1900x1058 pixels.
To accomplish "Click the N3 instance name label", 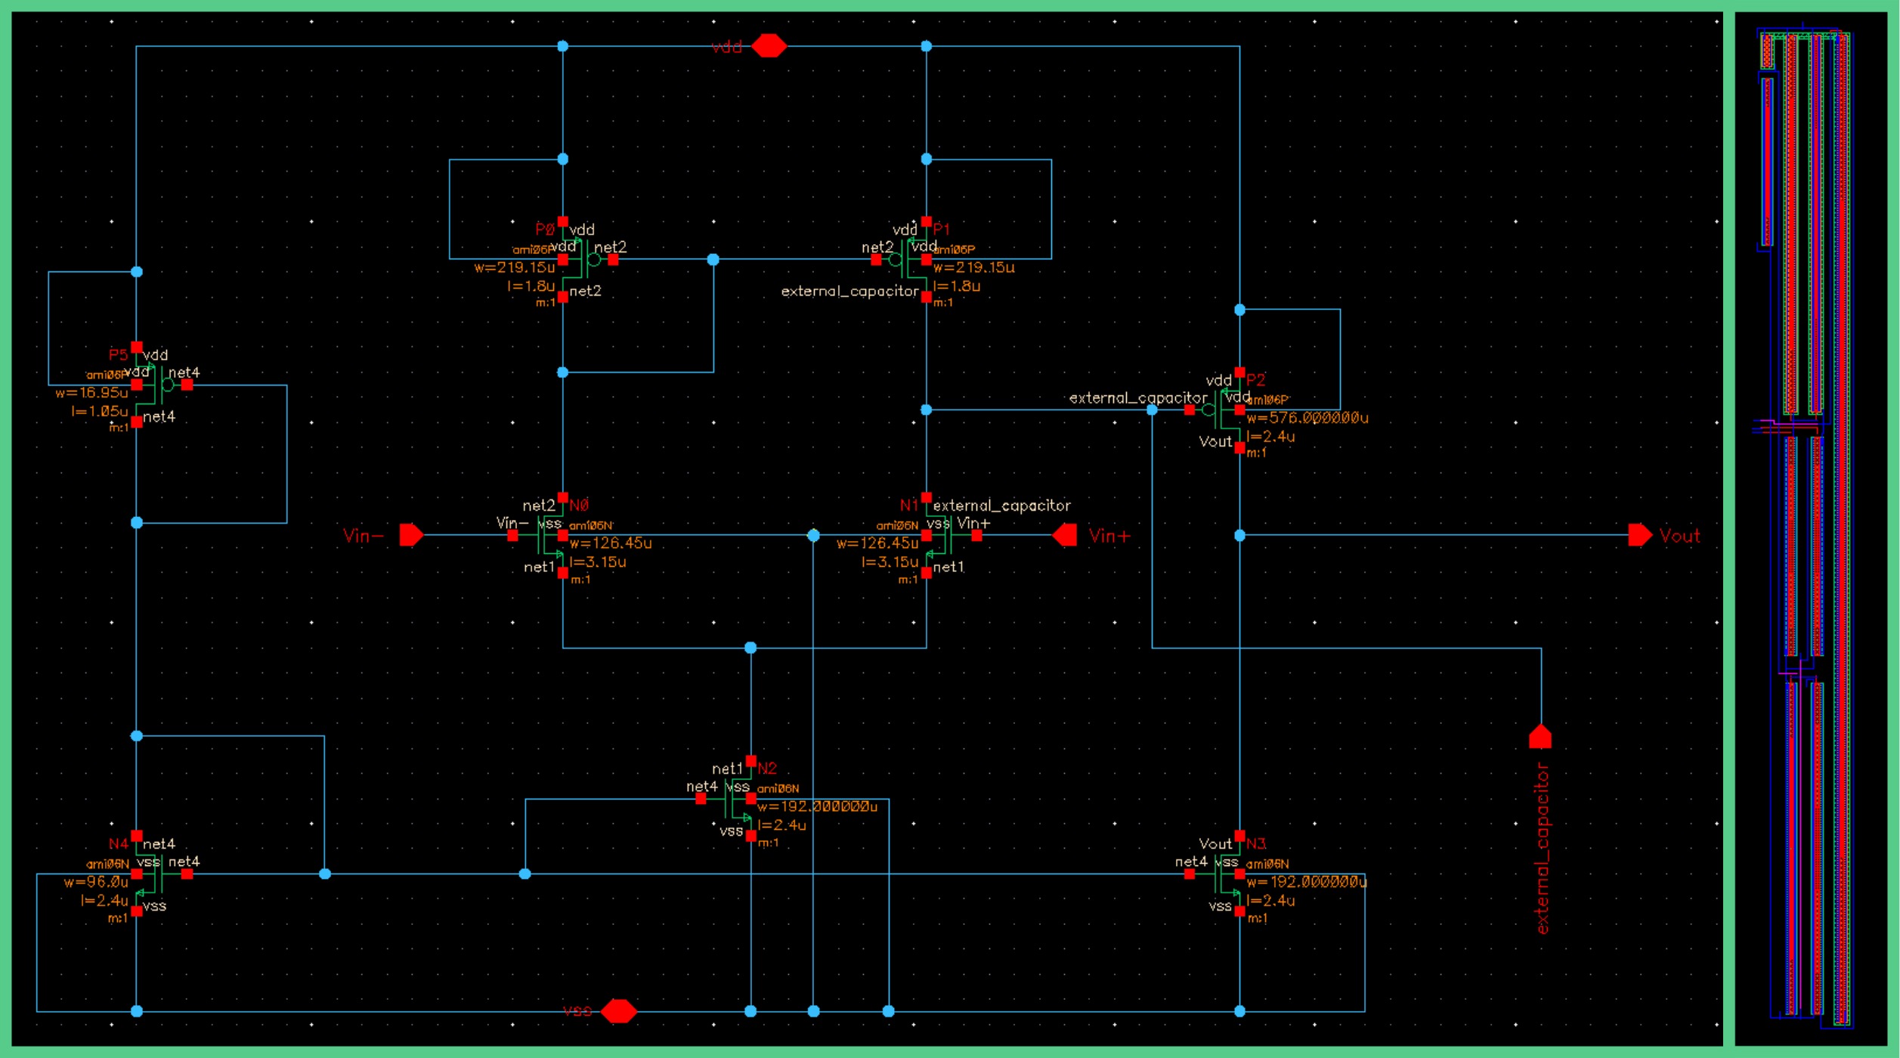I will (x=1256, y=843).
